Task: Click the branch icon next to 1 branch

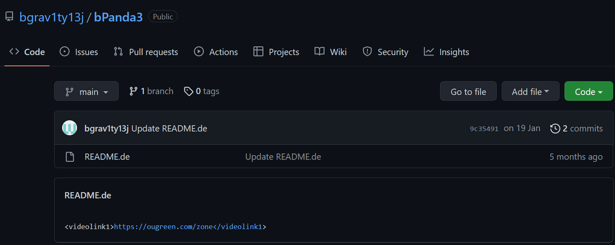Action: (133, 91)
